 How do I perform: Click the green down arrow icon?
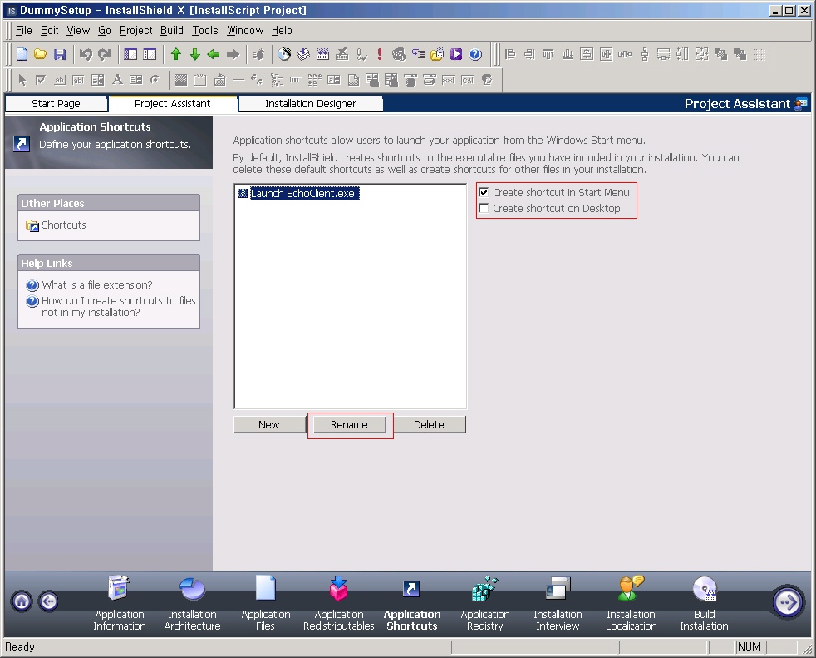(x=195, y=54)
